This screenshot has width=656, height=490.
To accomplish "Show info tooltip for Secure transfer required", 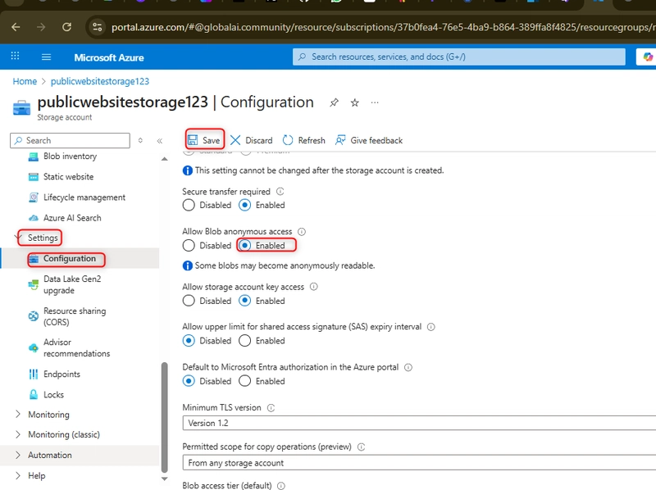I will [280, 192].
